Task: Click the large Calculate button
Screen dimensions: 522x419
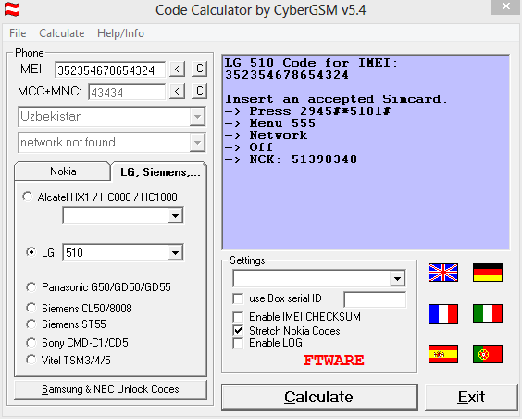Action: point(319,397)
